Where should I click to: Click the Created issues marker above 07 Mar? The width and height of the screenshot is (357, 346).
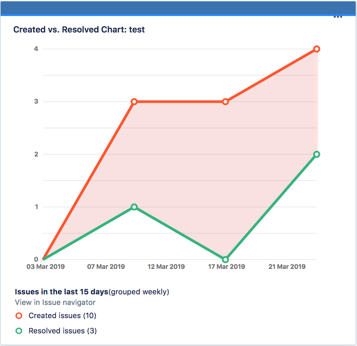(134, 102)
